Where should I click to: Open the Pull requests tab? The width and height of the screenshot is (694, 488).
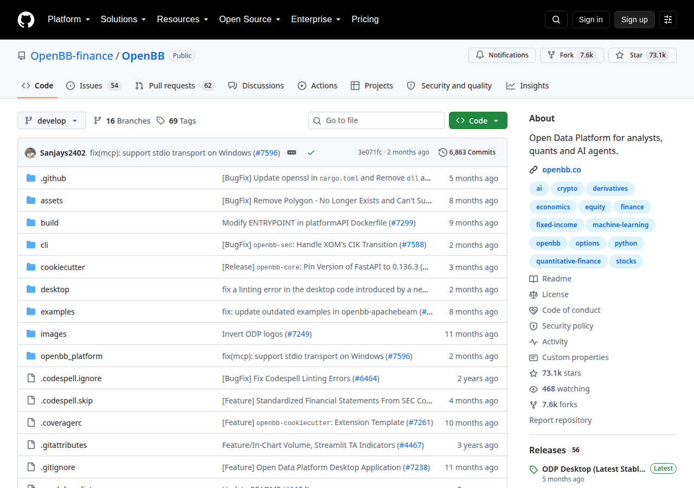(175, 86)
